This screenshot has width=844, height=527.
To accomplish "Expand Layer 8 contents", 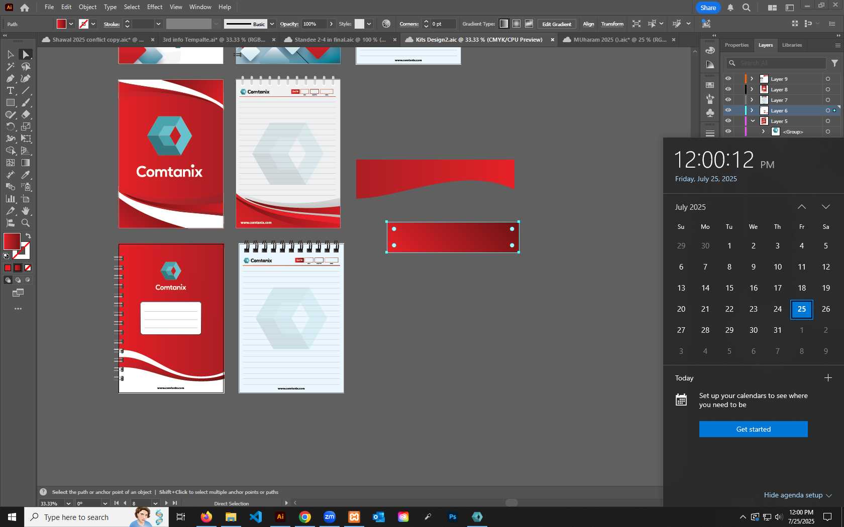I will [x=752, y=89].
